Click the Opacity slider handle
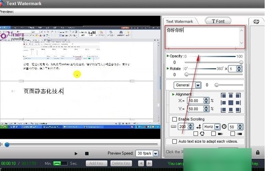The image size is (265, 171). coord(241,62)
